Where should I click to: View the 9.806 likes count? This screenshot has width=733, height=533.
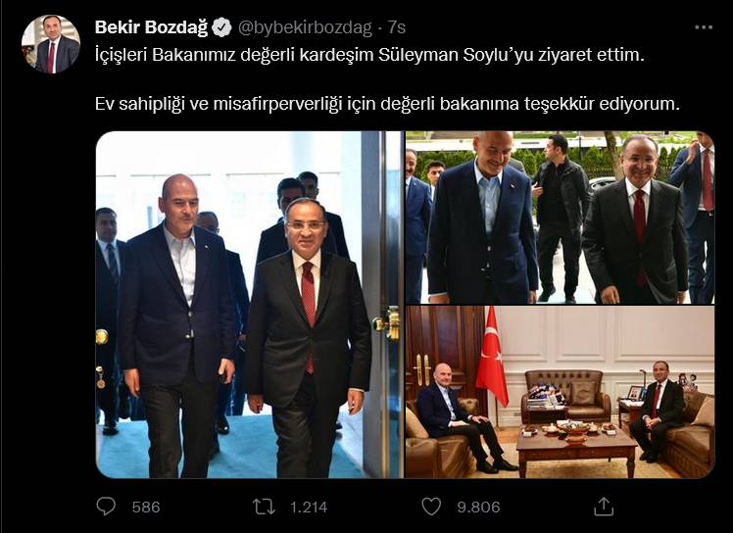tap(478, 507)
